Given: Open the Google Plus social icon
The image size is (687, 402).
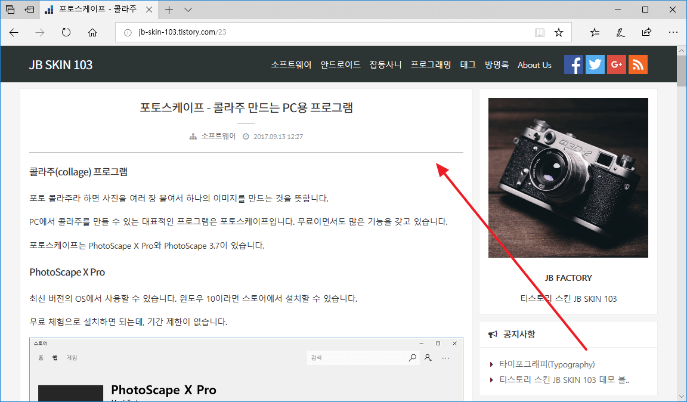Looking at the screenshot, I should [617, 64].
